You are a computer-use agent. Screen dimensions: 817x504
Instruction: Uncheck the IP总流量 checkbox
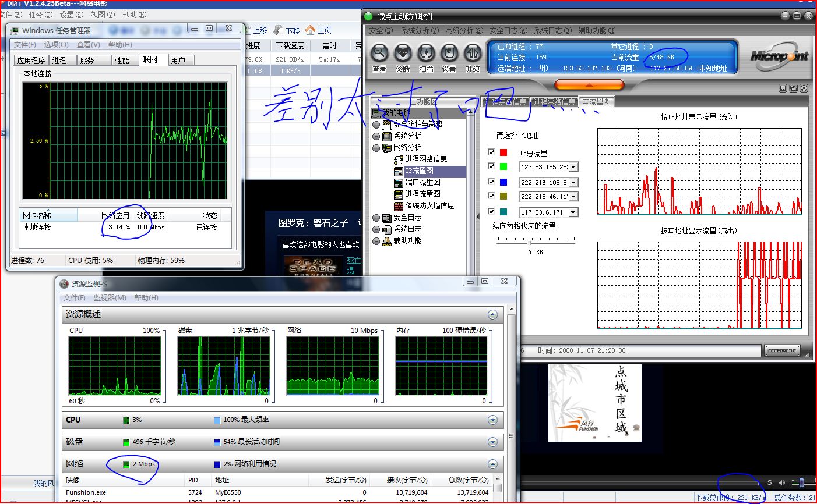pos(491,152)
